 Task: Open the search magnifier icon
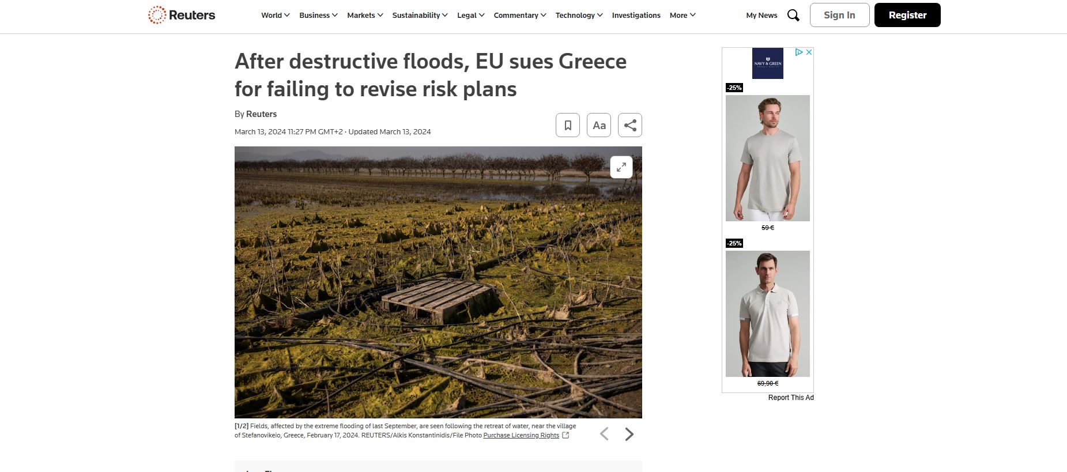tap(793, 16)
